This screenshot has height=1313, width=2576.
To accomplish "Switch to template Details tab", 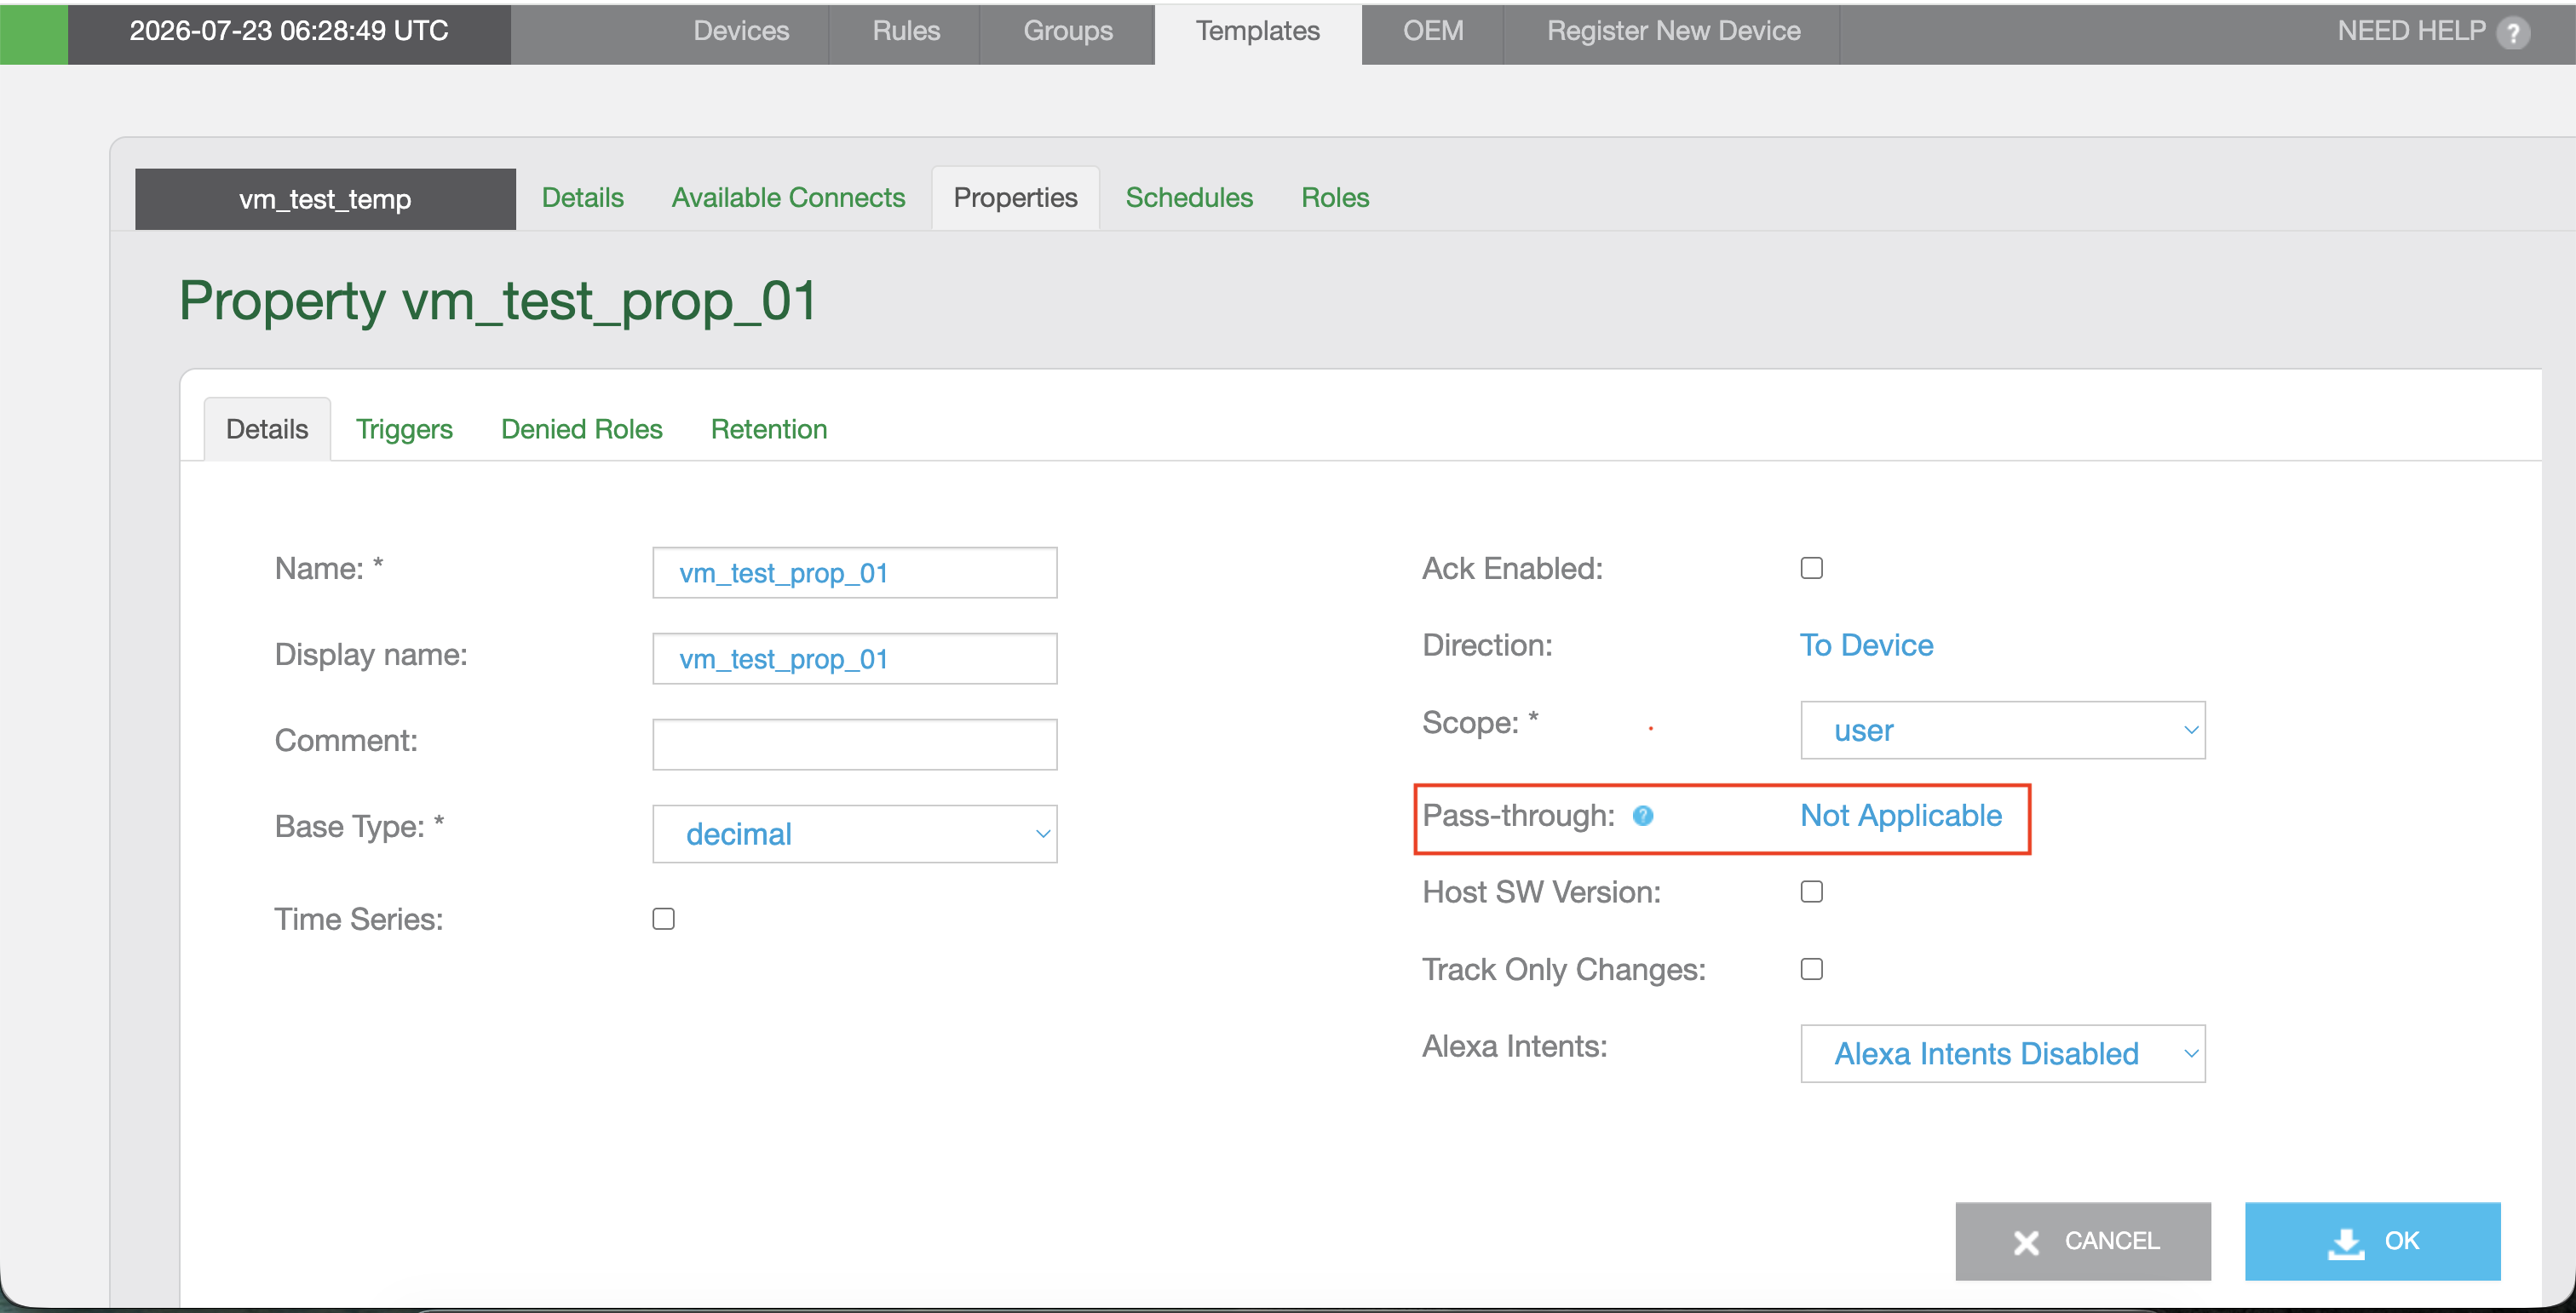I will pos(583,198).
